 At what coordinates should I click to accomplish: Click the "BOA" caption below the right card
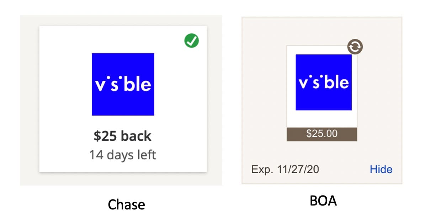323,201
